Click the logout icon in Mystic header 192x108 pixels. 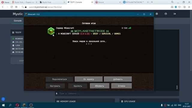click(175, 14)
